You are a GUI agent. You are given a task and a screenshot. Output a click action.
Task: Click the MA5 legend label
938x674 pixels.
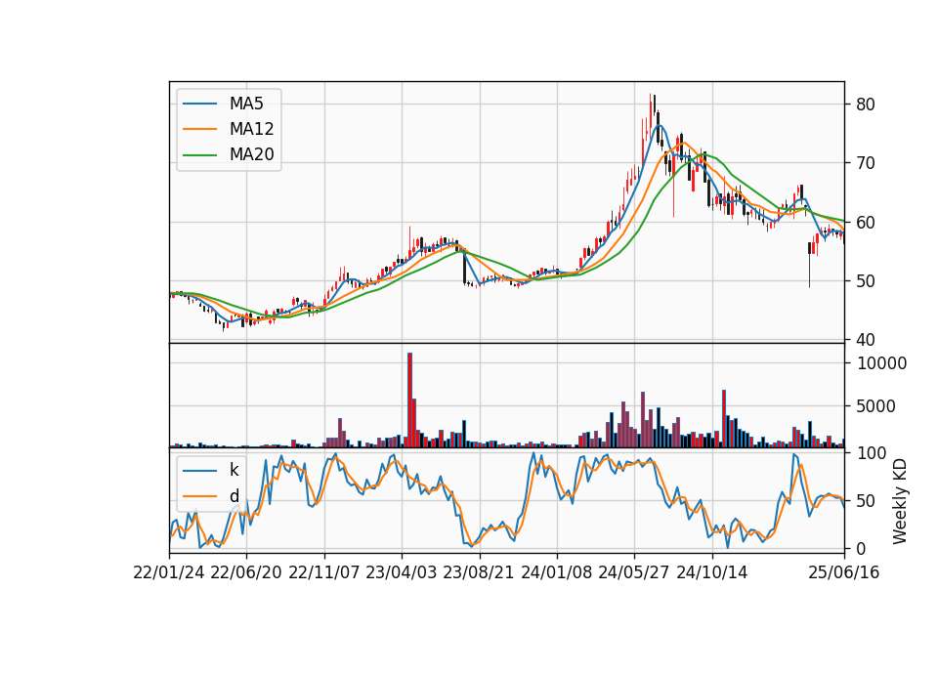click(246, 104)
